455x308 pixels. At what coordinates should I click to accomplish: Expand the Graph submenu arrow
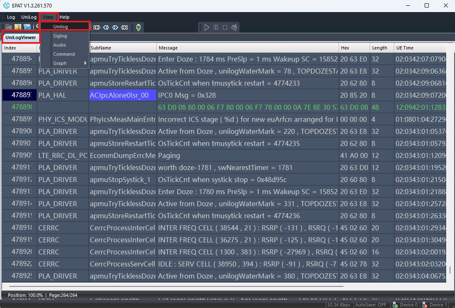[x=85, y=63]
